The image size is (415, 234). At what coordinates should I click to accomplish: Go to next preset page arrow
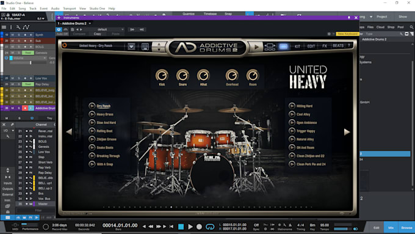coord(347,132)
